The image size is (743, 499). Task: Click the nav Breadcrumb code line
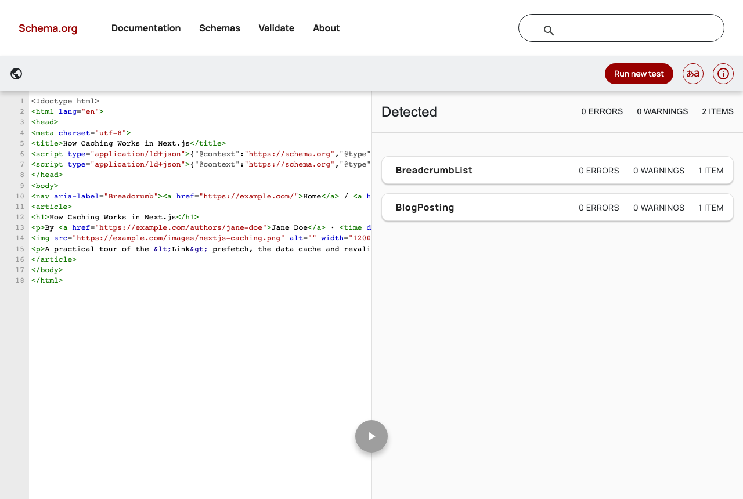(x=201, y=196)
